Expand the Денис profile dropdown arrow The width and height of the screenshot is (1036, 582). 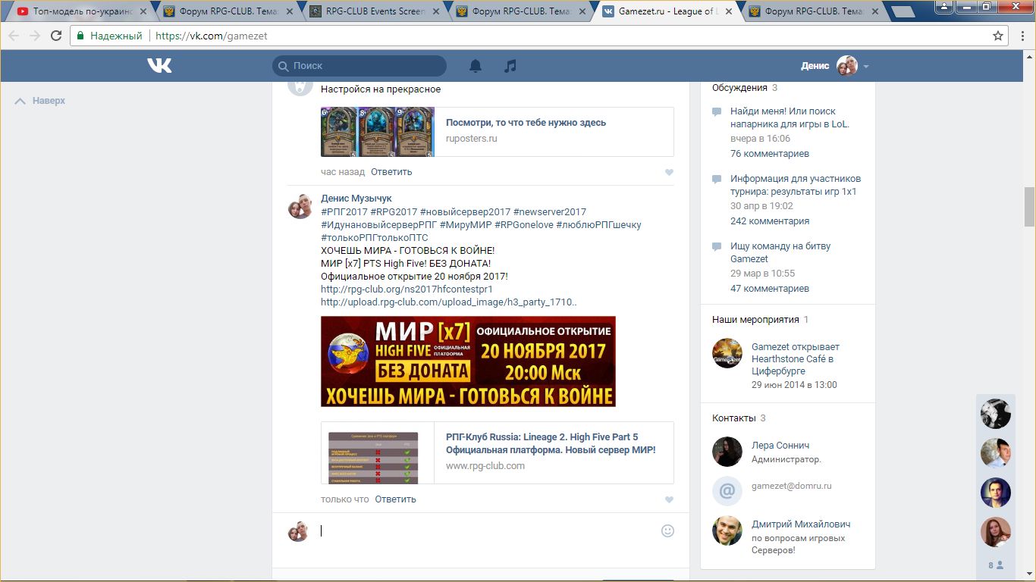(x=866, y=67)
